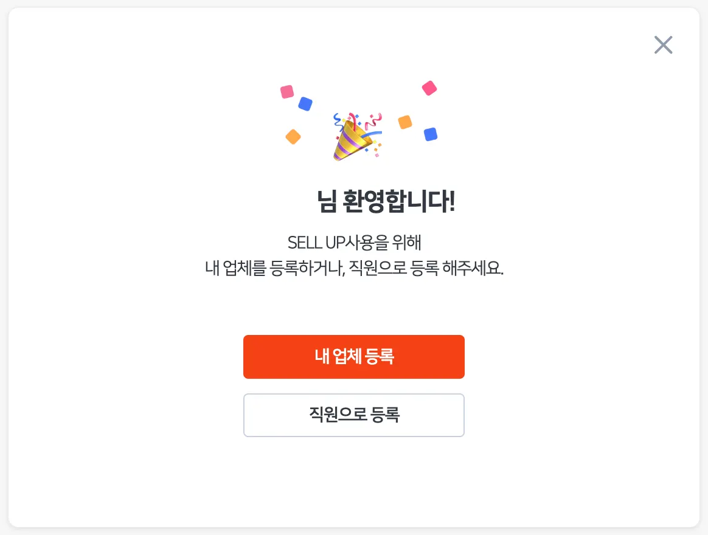This screenshot has width=708, height=535.
Task: Click the pink confetti square left of the popper
Action: (x=287, y=92)
